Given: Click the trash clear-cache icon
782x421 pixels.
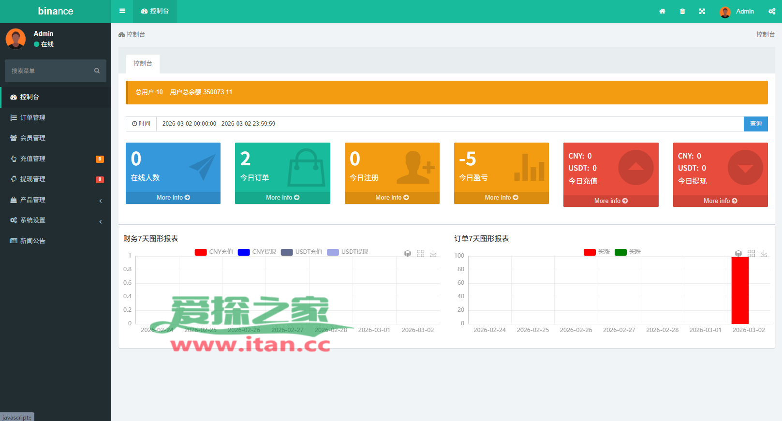Looking at the screenshot, I should tap(682, 12).
